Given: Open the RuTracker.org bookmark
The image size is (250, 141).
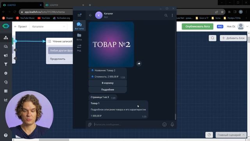Looking at the screenshot, I should point(61,18).
